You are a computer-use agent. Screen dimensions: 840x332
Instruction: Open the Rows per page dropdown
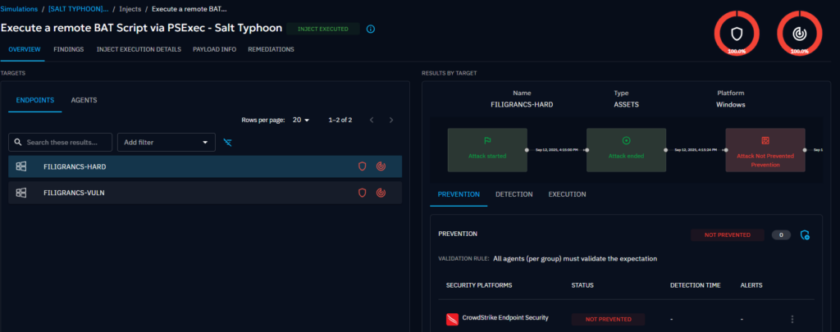(301, 120)
